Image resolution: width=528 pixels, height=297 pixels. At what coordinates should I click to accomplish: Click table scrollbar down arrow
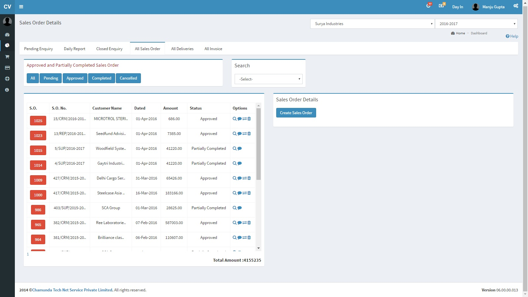tap(258, 248)
